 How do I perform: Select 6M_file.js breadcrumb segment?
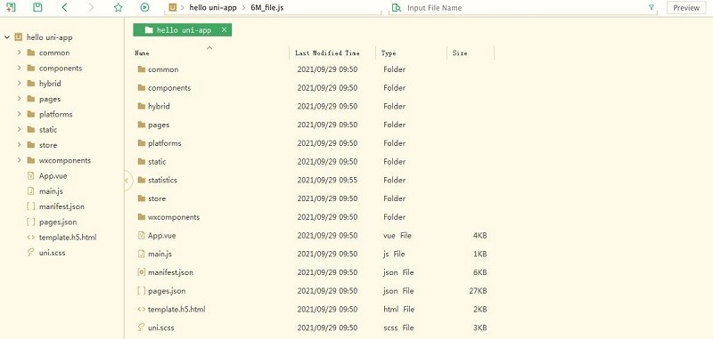[x=267, y=8]
